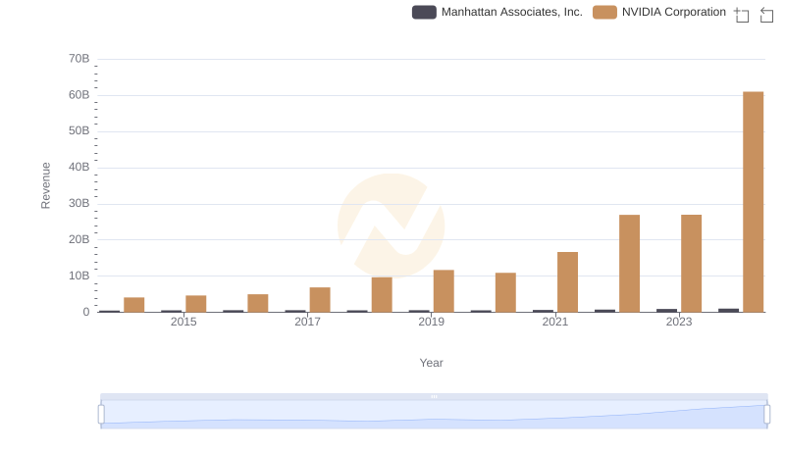Click the NVIDIA bar for 2023
785x452 pixels.
[691, 264]
